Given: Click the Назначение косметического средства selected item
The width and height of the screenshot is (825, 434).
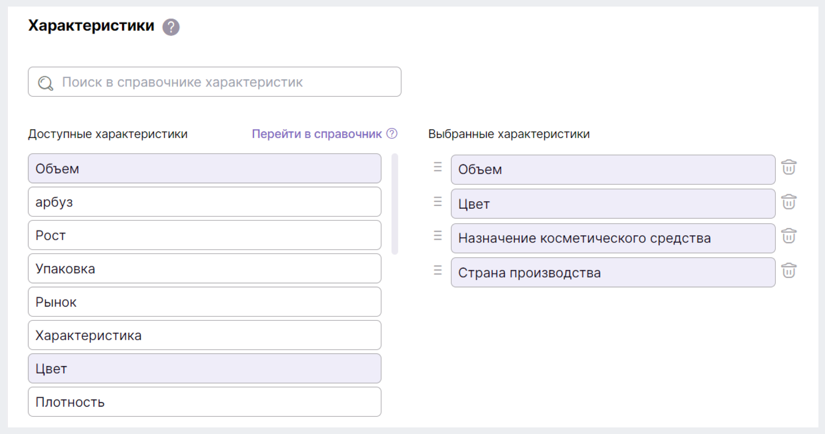Looking at the screenshot, I should tap(613, 238).
